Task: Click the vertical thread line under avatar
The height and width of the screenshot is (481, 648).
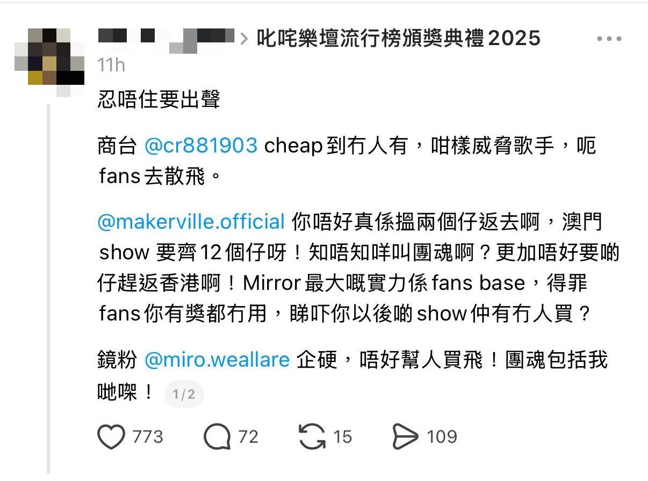Action: (49, 290)
